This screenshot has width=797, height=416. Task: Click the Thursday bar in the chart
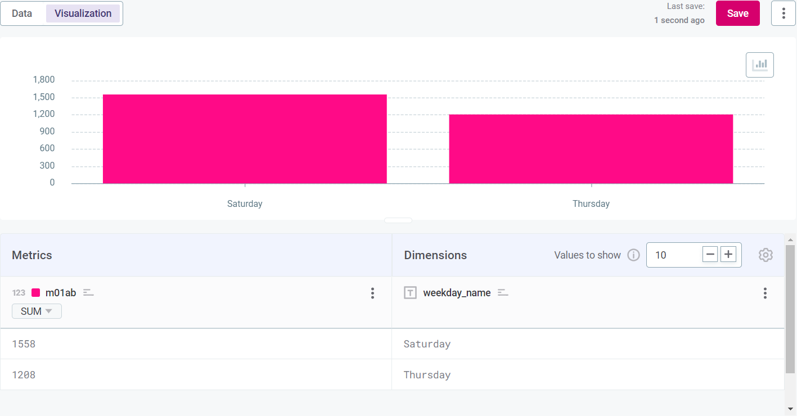click(x=591, y=149)
